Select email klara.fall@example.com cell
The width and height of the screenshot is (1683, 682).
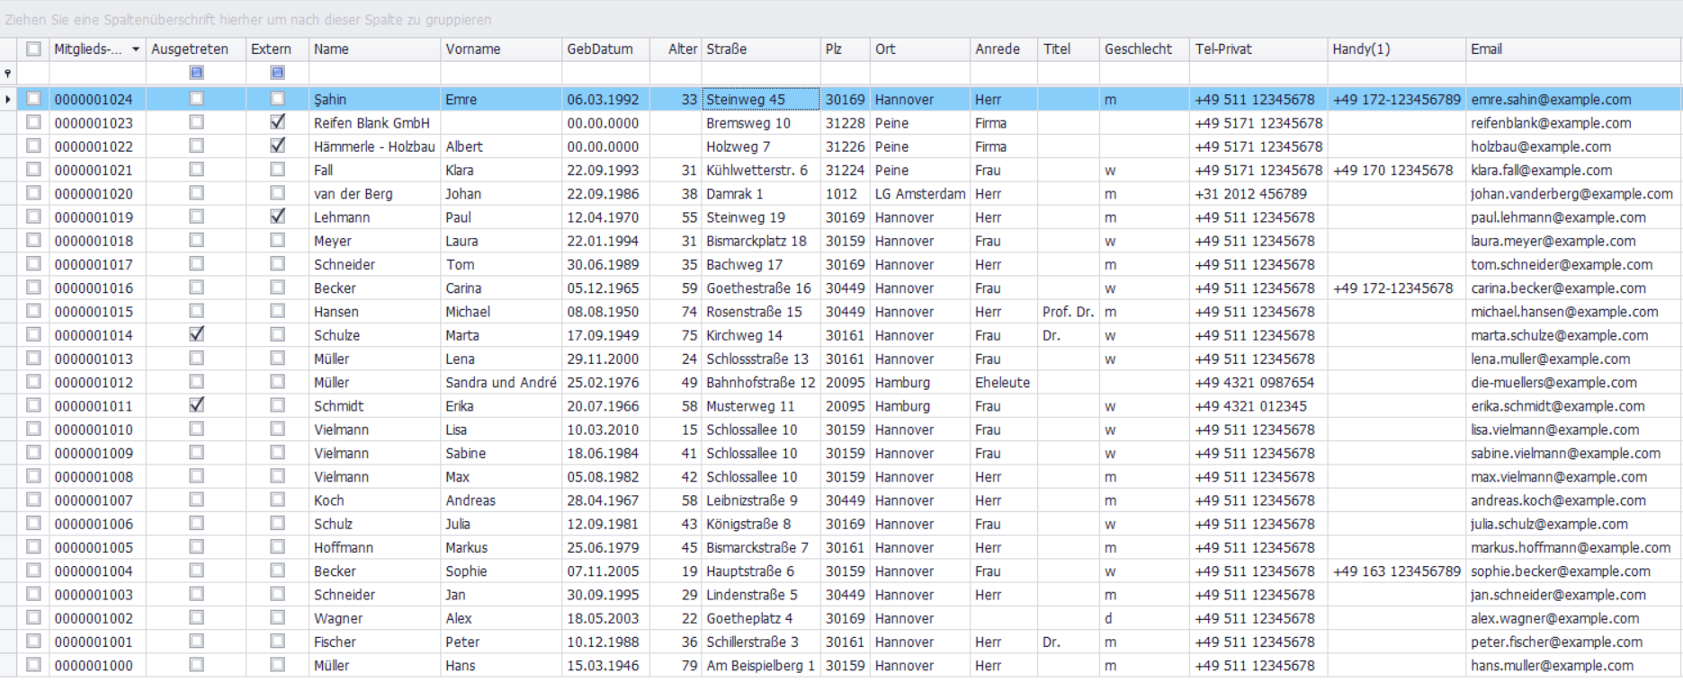pos(1541,170)
